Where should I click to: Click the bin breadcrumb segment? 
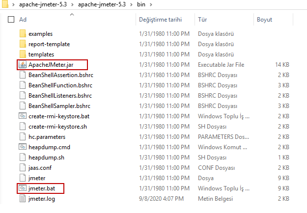click(141, 4)
